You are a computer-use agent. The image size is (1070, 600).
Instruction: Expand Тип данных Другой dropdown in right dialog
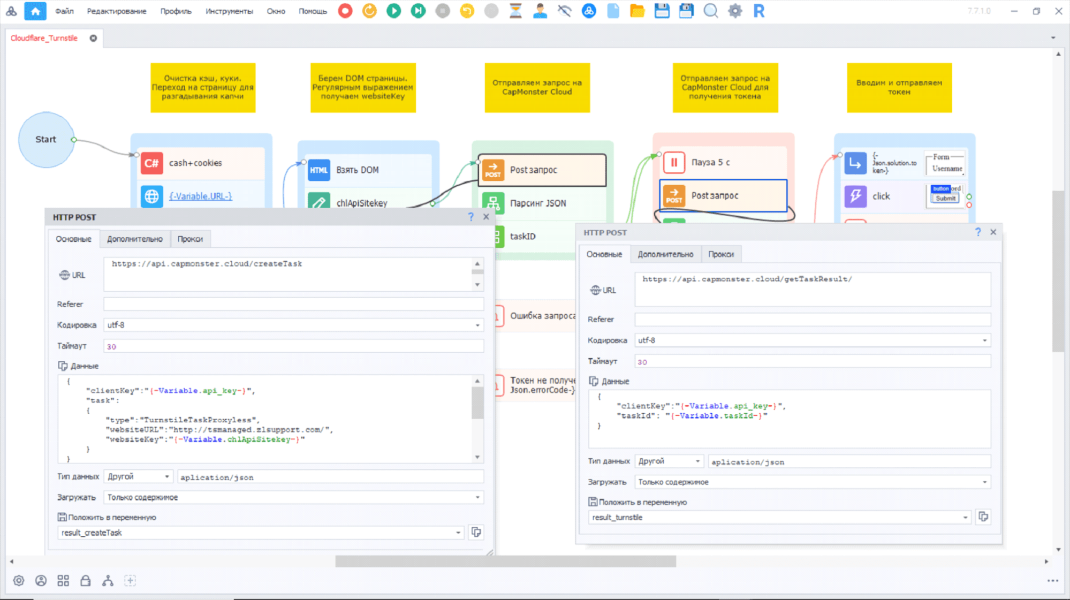point(697,461)
